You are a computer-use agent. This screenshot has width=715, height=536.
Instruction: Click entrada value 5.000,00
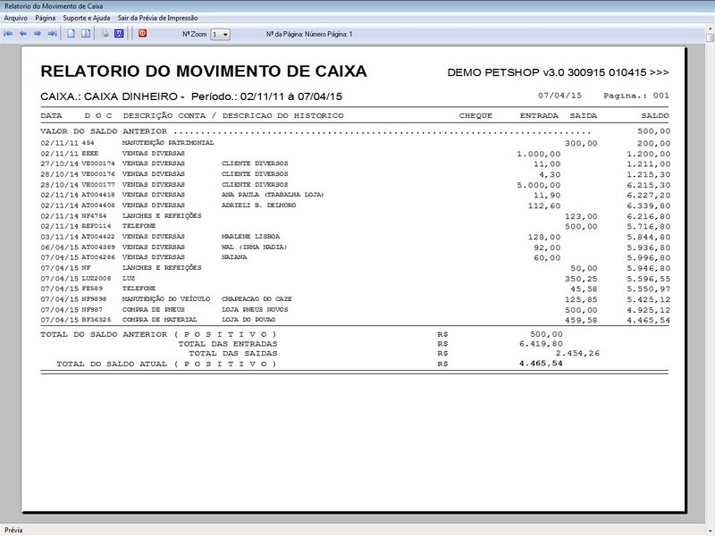(539, 185)
